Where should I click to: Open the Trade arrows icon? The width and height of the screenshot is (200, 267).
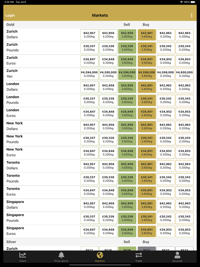point(139,255)
